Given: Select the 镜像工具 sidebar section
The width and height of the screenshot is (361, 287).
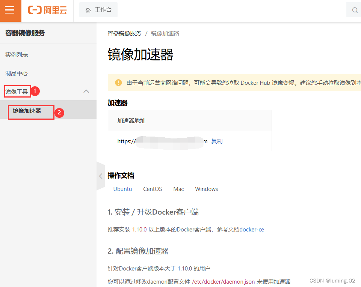Looking at the screenshot, I should [17, 92].
